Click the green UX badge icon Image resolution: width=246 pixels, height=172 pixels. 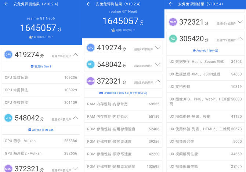coord(173,38)
